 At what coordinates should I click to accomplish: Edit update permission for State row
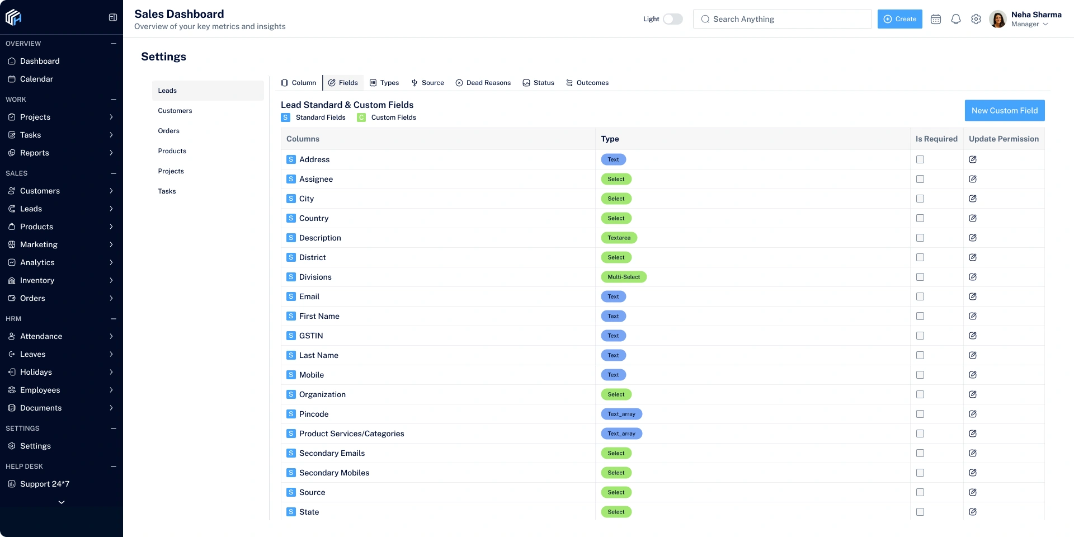click(973, 512)
